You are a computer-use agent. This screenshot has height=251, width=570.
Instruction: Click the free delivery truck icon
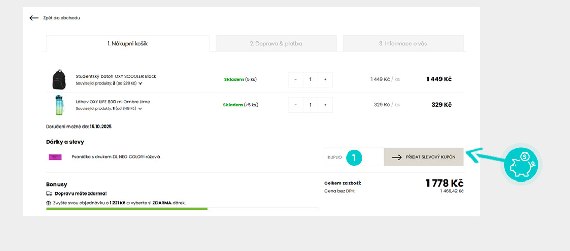tap(49, 193)
